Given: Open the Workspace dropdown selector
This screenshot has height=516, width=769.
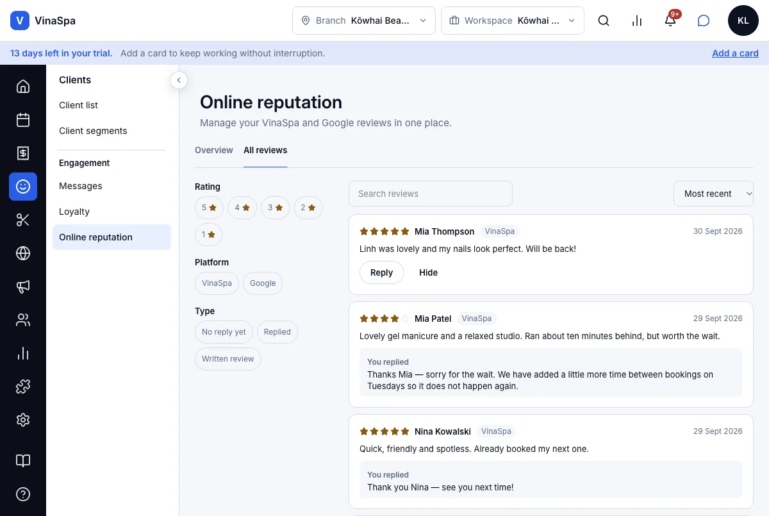Looking at the screenshot, I should (x=513, y=21).
